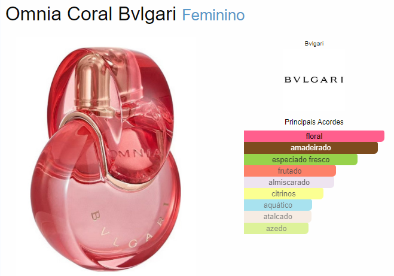Viewport: 394px width, 276px height.
Task: Open the small Bvlgari brand link
Action: point(314,44)
